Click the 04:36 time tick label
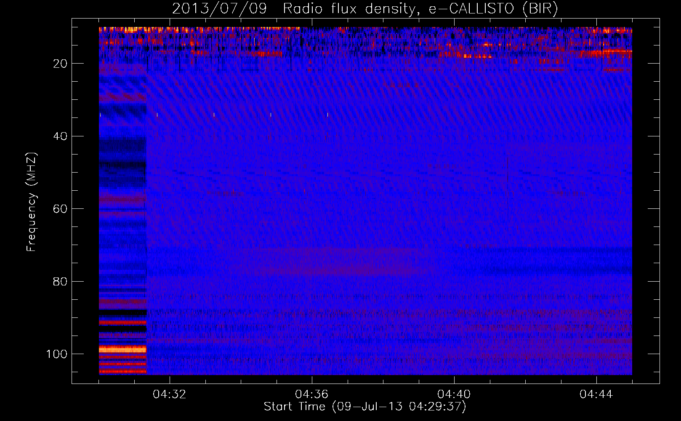The image size is (681, 421). (x=312, y=394)
